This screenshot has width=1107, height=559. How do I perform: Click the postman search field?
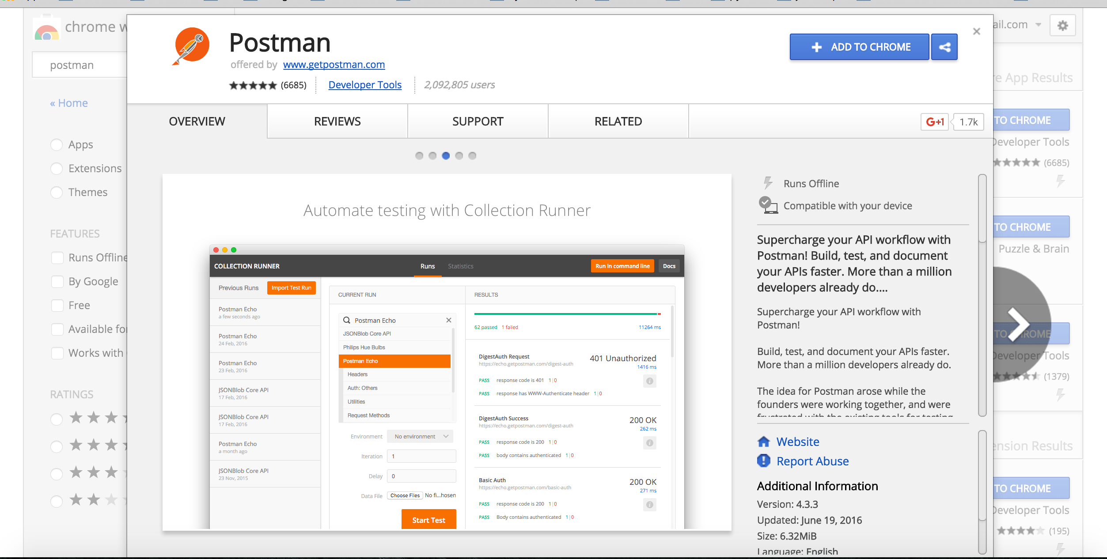coord(80,65)
